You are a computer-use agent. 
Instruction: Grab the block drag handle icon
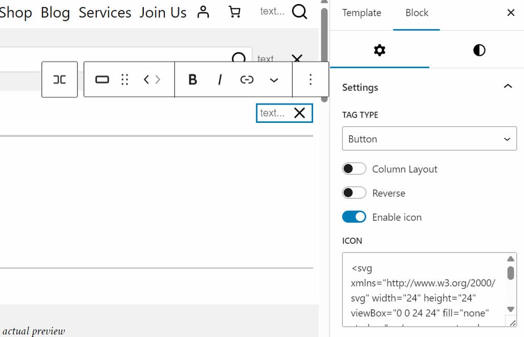pos(124,79)
